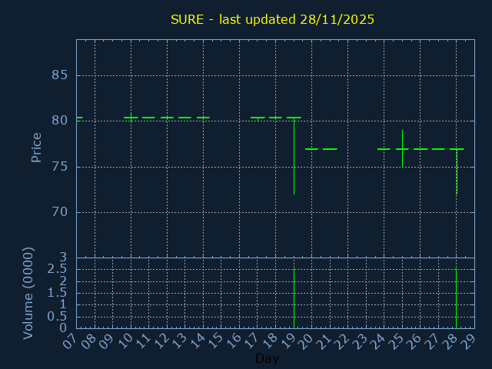Select the 70 price tick label
This screenshot has width=492, height=369.
60,212
